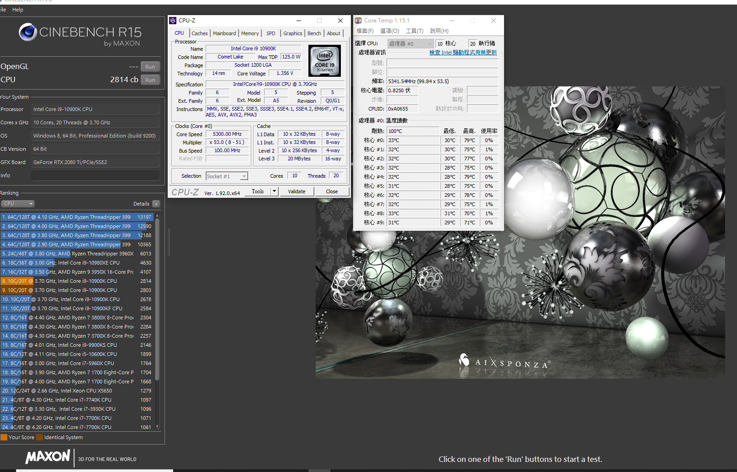Click the CPU-Z Tools button
The image size is (737, 472).
point(258,191)
